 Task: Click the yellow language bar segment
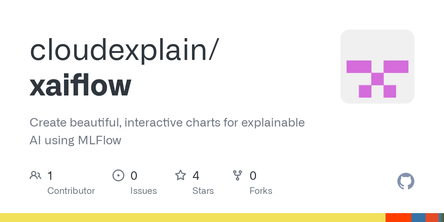193,218
